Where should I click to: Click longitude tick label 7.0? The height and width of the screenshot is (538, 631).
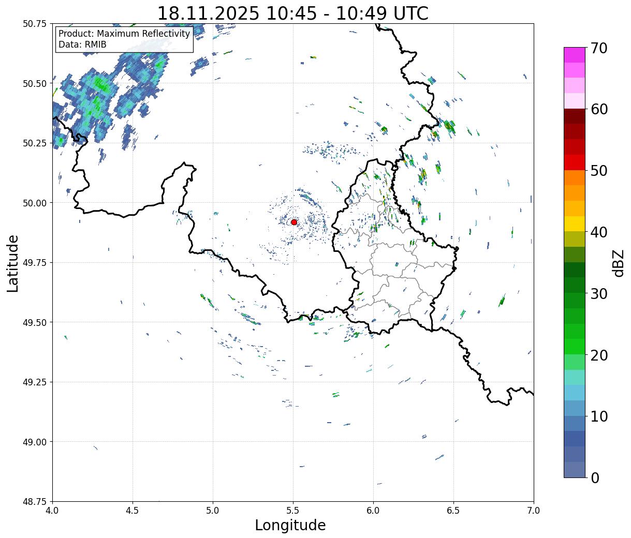[534, 511]
